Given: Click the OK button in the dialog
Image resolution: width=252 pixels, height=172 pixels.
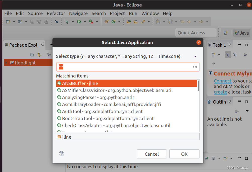Looking at the screenshot, I should point(184,154).
